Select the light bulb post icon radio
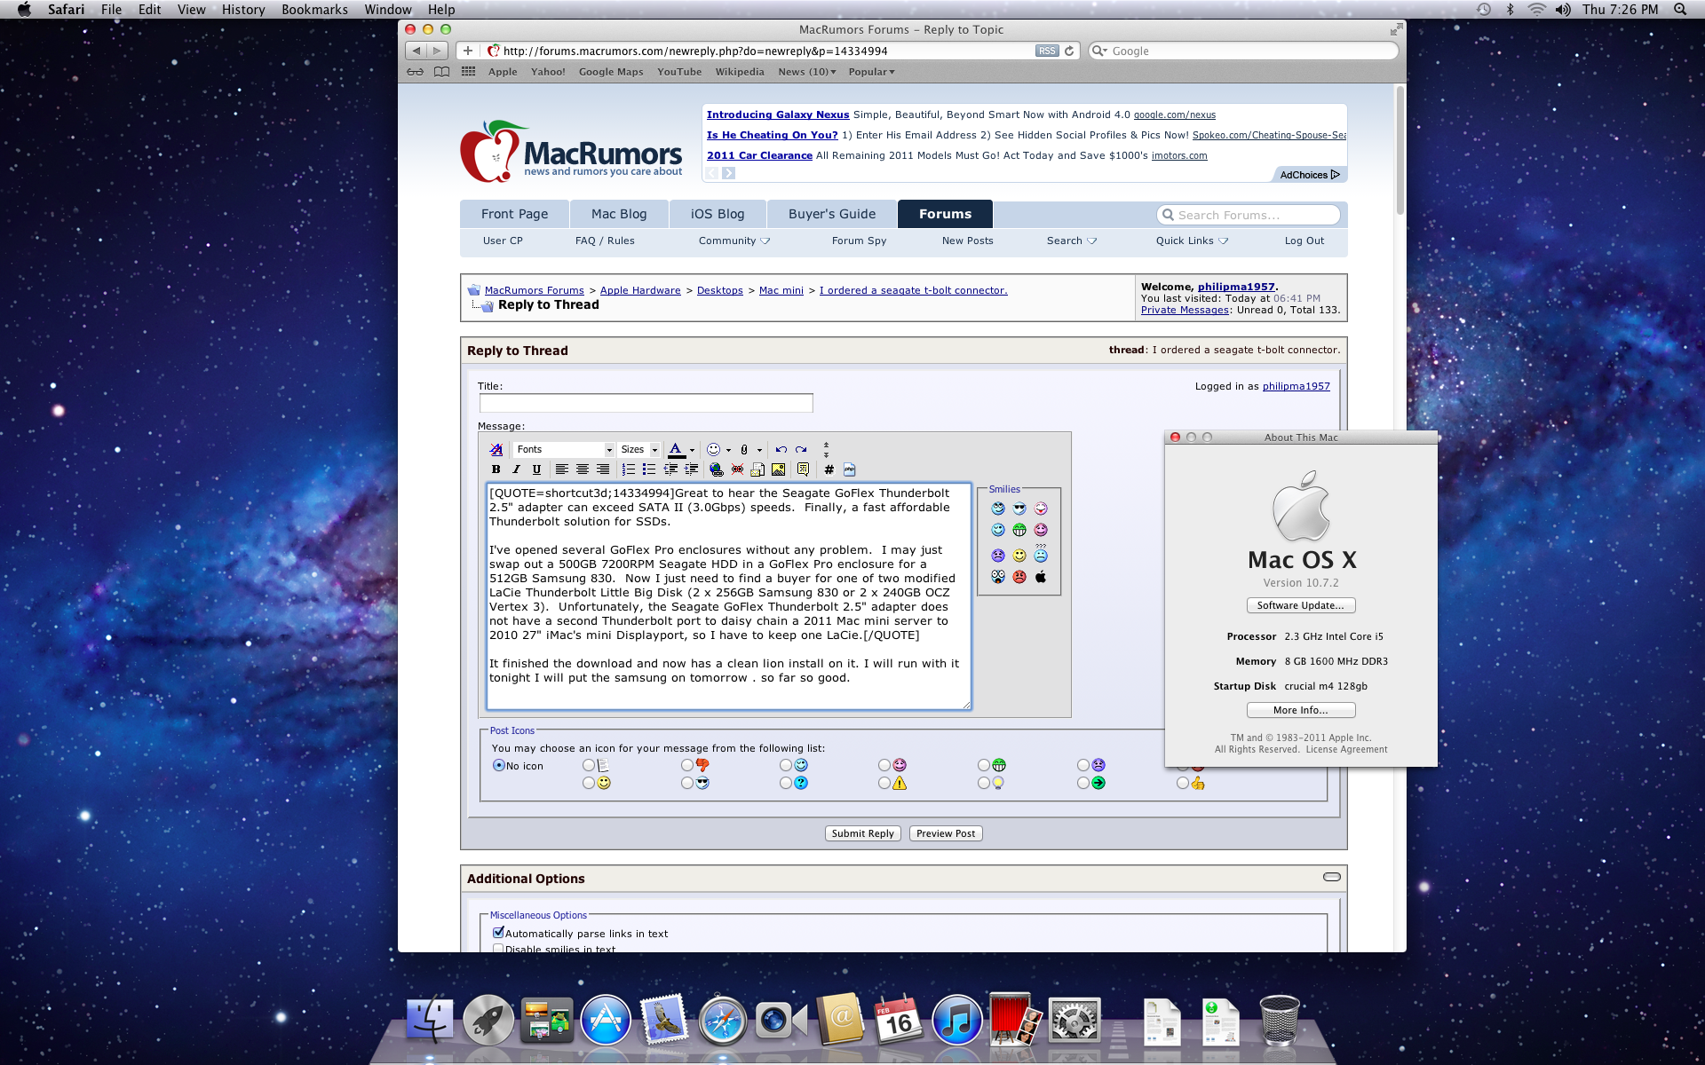This screenshot has width=1705, height=1065. coord(984,783)
